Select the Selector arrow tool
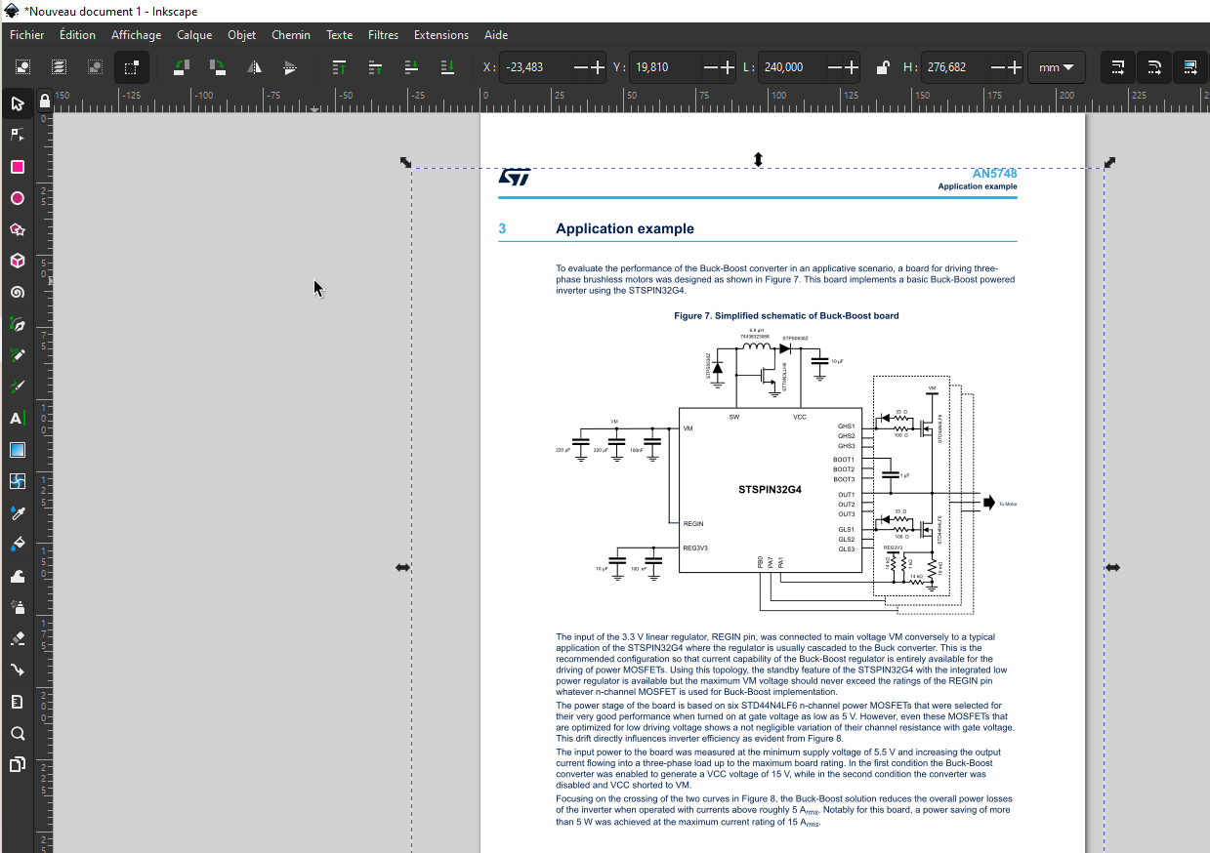Screen dimensions: 1210x853 (x=17, y=103)
